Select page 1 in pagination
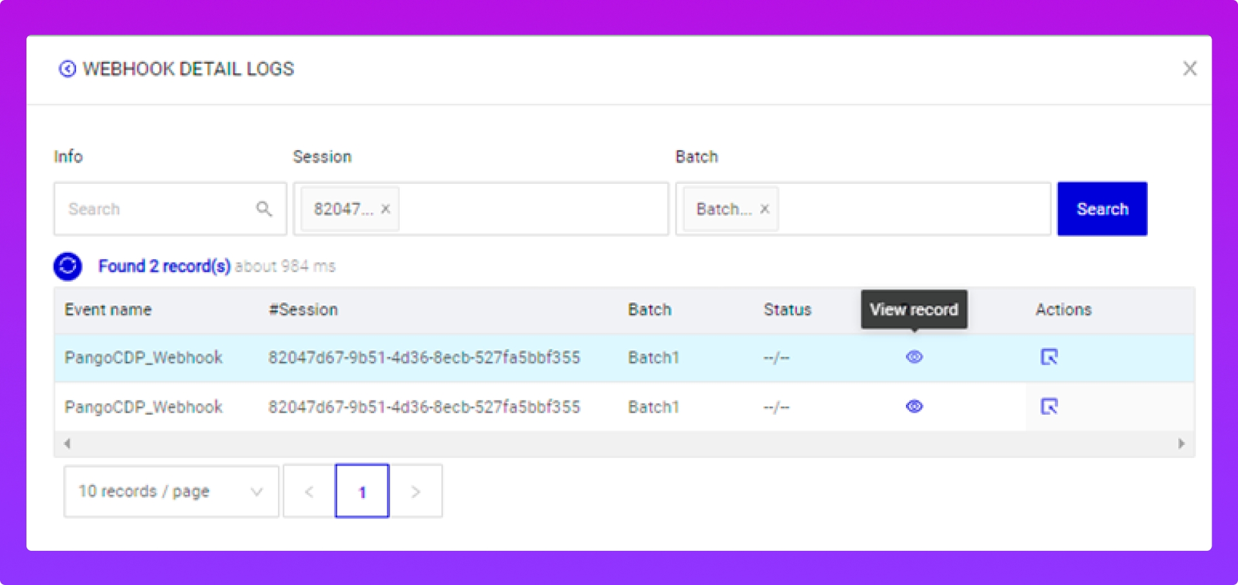This screenshot has width=1238, height=585. pyautogui.click(x=362, y=491)
